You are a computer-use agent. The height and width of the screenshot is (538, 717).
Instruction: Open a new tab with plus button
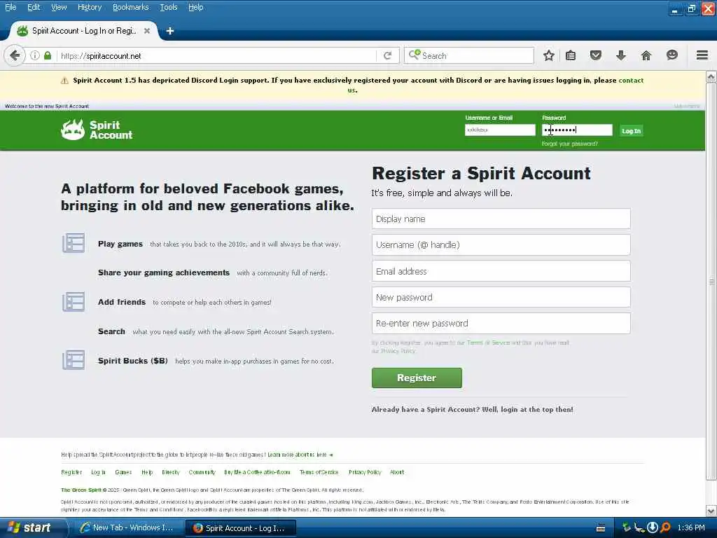(169, 31)
